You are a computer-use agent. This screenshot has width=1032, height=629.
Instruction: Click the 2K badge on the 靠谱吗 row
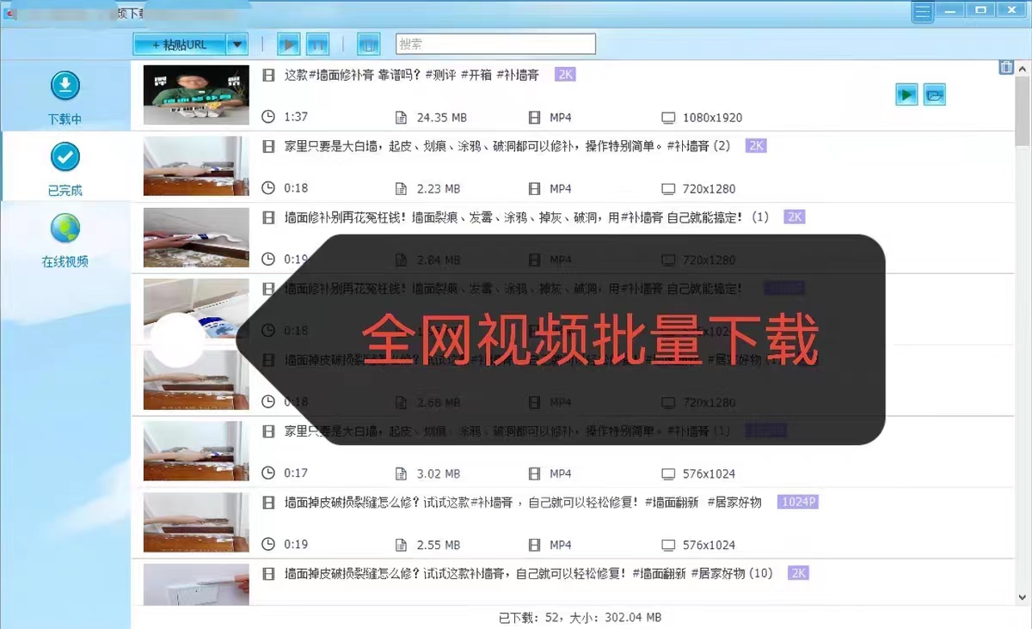(x=565, y=75)
